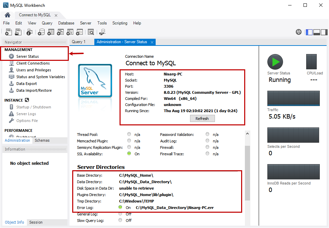
Task: Open the Tools menu
Action: tap(102, 23)
